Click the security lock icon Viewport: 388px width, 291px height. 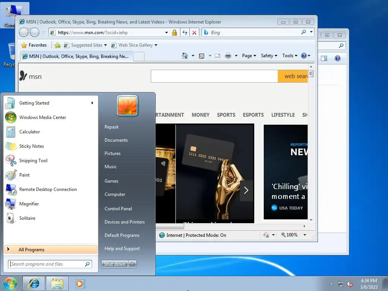[174, 33]
